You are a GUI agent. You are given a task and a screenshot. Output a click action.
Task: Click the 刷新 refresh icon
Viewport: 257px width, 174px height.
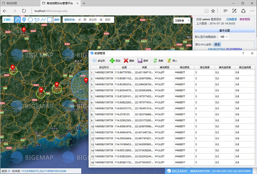(x=155, y=61)
